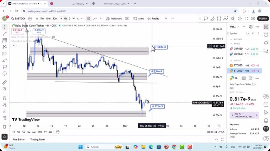Screen dimensions: 270x151
Task: Activate the magnet mode tool
Action: point(4,98)
